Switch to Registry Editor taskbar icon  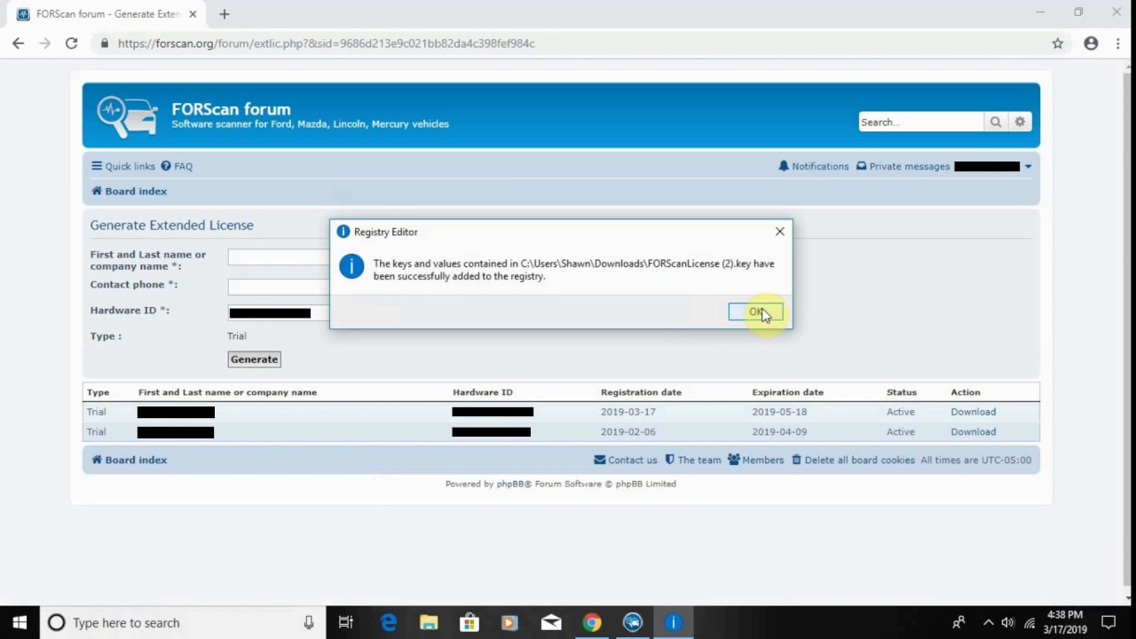[673, 623]
